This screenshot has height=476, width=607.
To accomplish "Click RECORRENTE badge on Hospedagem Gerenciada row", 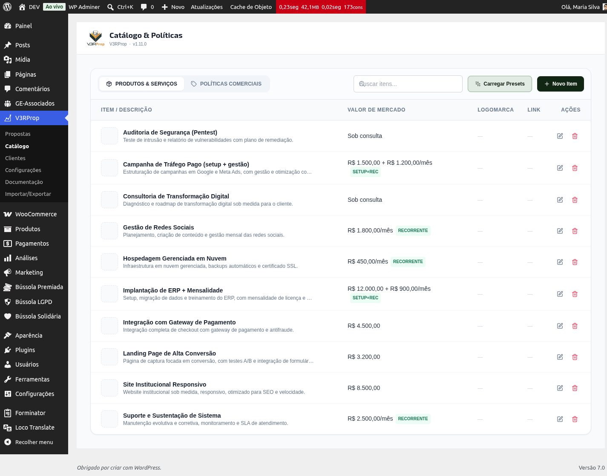I will point(408,262).
